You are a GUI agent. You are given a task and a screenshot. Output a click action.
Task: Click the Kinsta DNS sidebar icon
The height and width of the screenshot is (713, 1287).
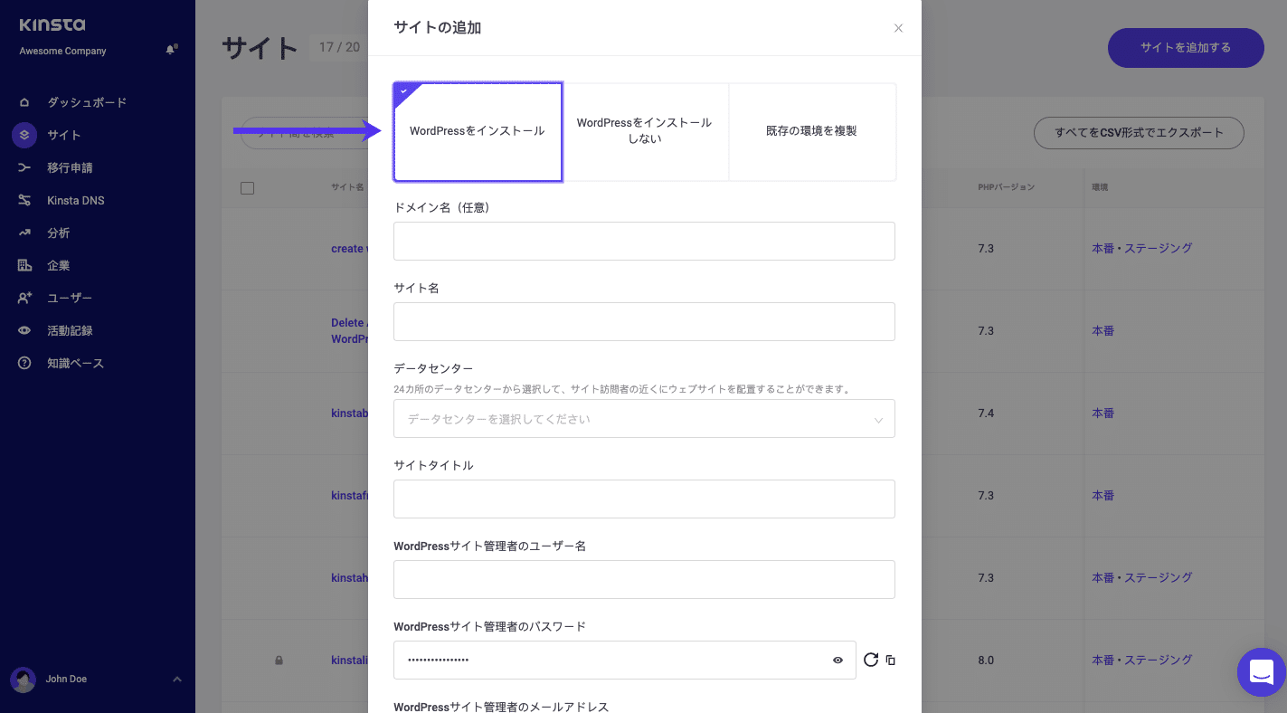pyautogui.click(x=24, y=199)
